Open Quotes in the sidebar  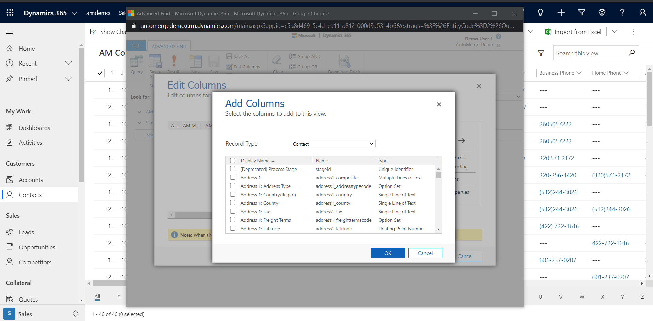[28, 300]
